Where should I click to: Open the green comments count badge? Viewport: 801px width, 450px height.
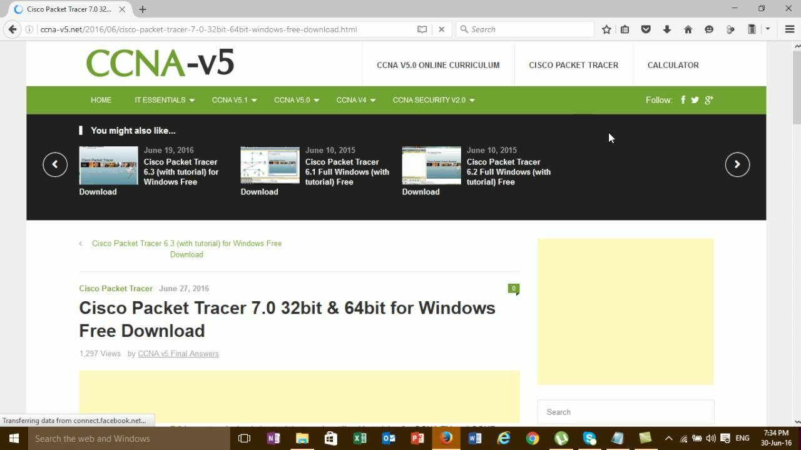click(x=514, y=289)
